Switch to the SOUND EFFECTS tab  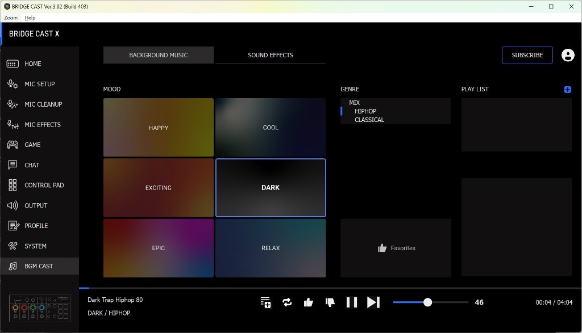[271, 55]
